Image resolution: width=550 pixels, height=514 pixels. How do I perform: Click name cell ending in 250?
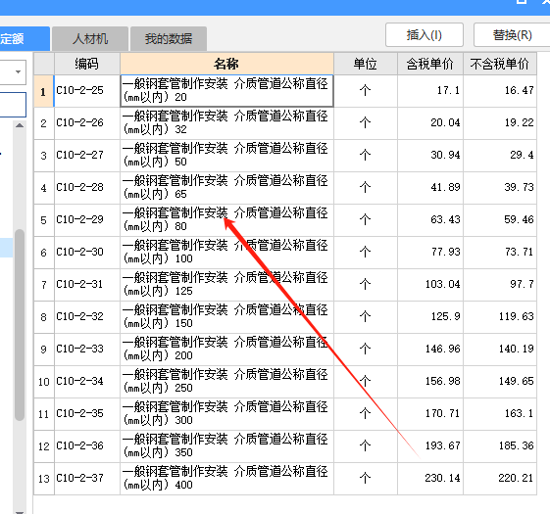click(226, 382)
